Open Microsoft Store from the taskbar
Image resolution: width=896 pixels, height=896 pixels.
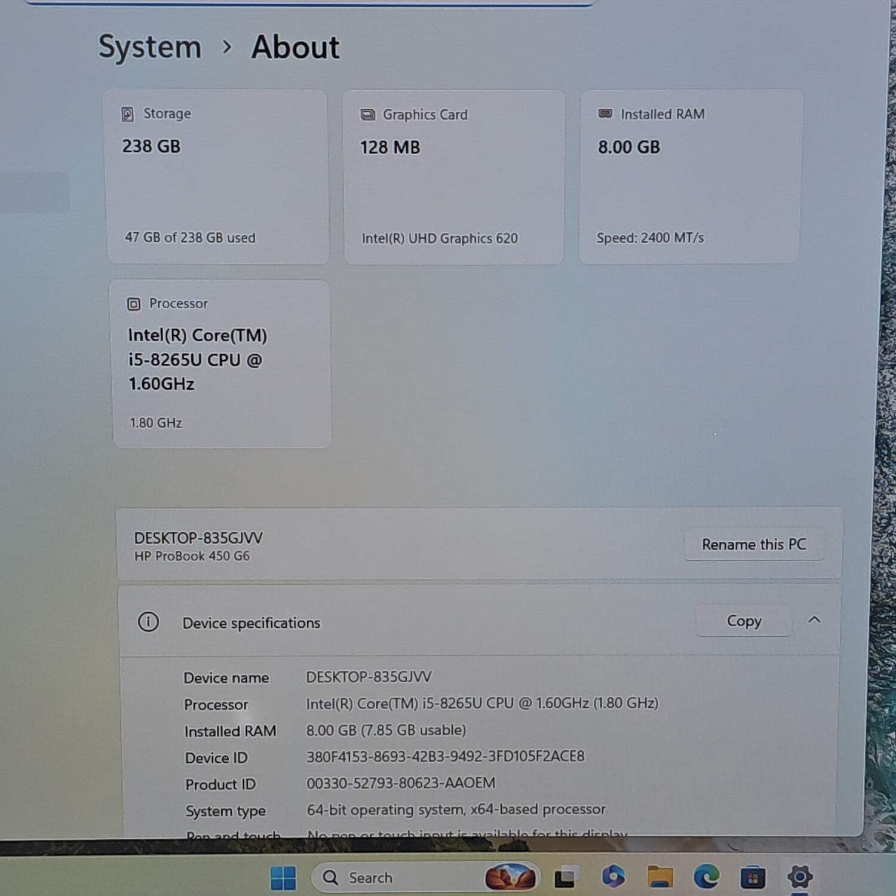pos(753,877)
